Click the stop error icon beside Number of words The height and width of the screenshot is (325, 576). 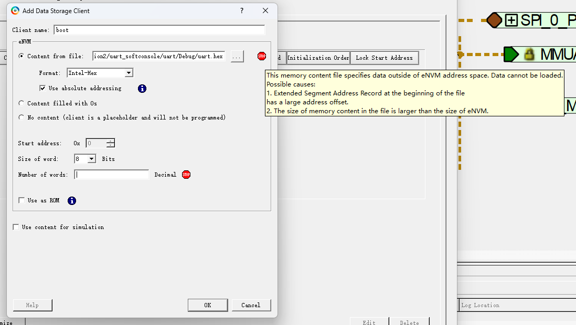(186, 175)
